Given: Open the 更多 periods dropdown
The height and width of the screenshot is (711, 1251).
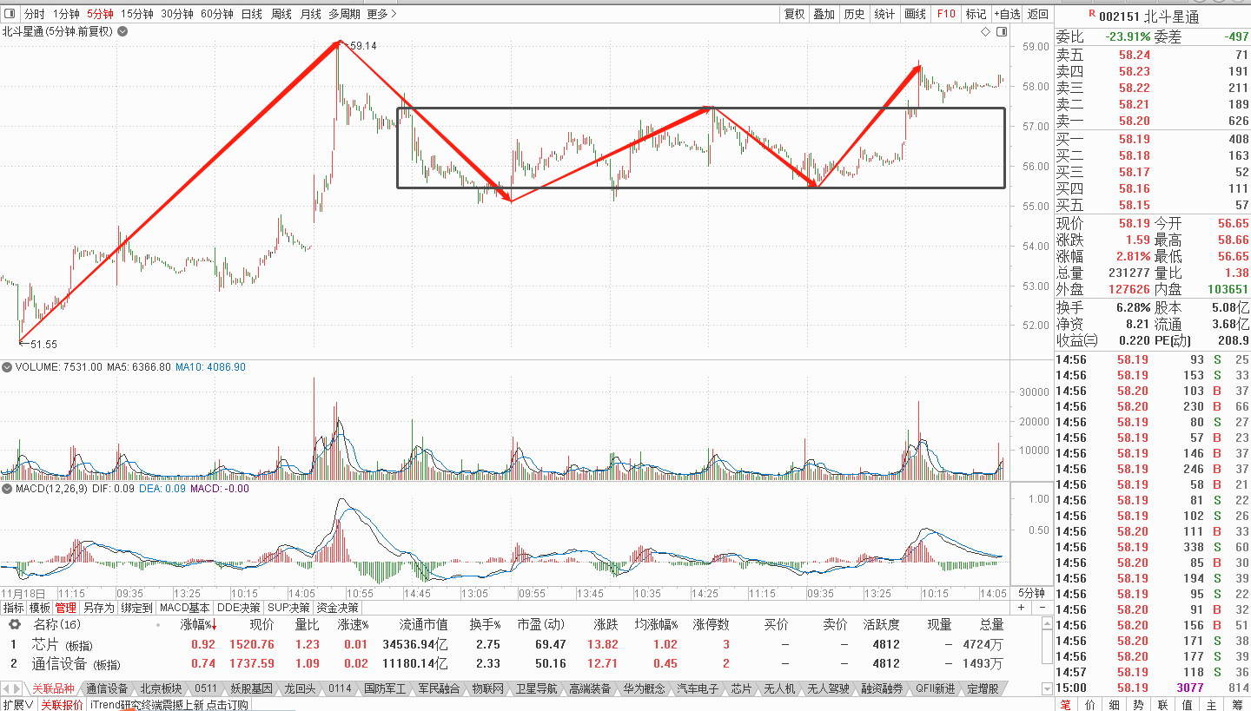Looking at the screenshot, I should 381,14.
